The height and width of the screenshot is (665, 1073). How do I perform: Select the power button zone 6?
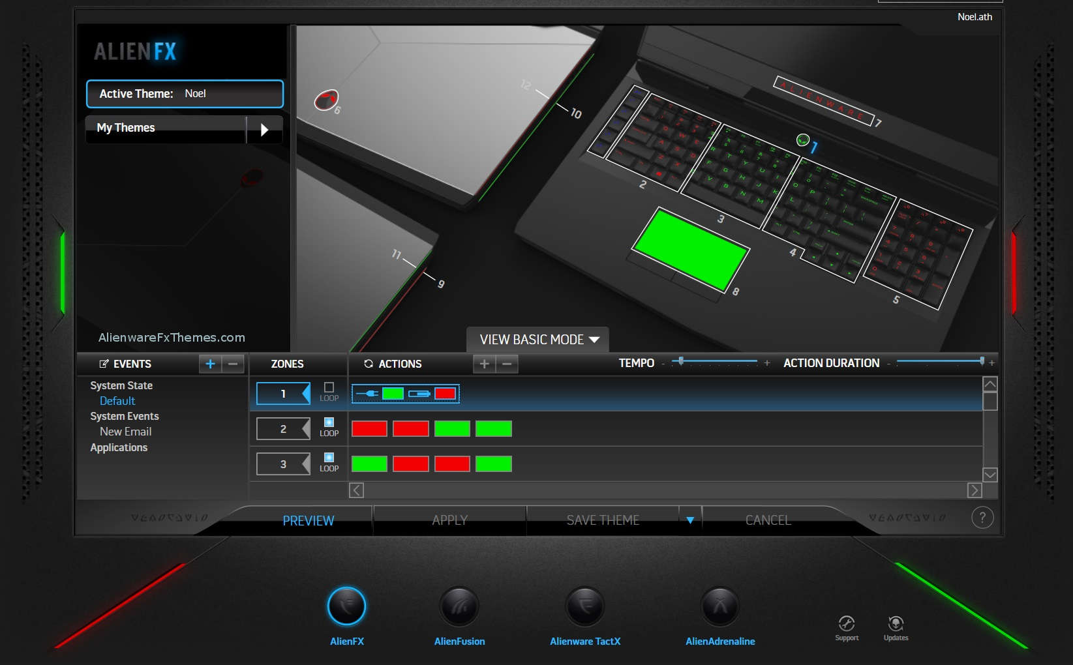point(326,100)
